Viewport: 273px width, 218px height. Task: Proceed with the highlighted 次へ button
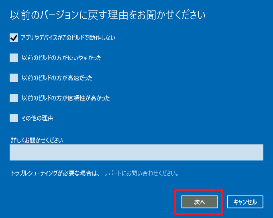tap(200, 202)
